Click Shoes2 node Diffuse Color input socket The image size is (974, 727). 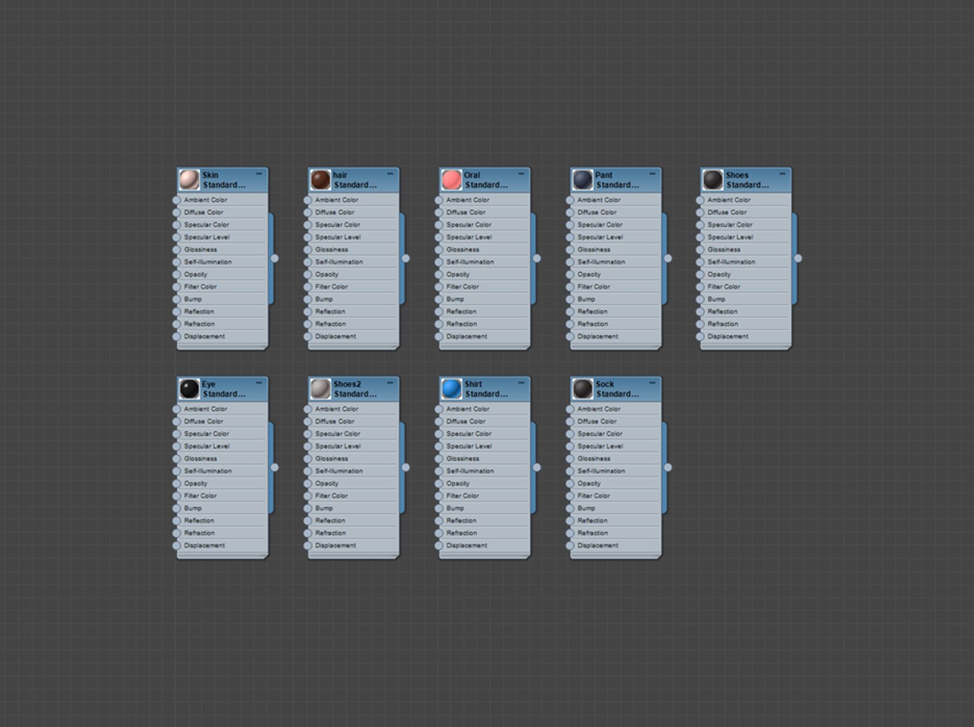click(x=308, y=421)
